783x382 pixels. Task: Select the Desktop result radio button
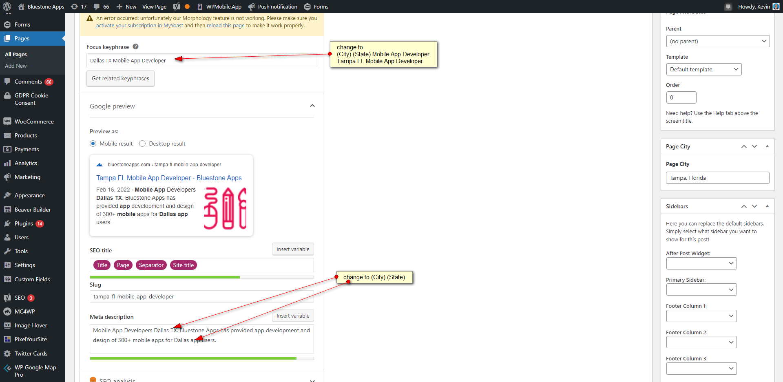coord(142,144)
